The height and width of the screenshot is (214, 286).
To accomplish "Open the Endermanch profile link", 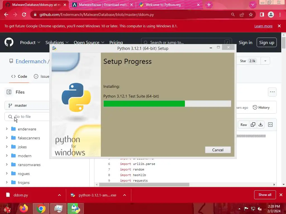I will 31,61.
